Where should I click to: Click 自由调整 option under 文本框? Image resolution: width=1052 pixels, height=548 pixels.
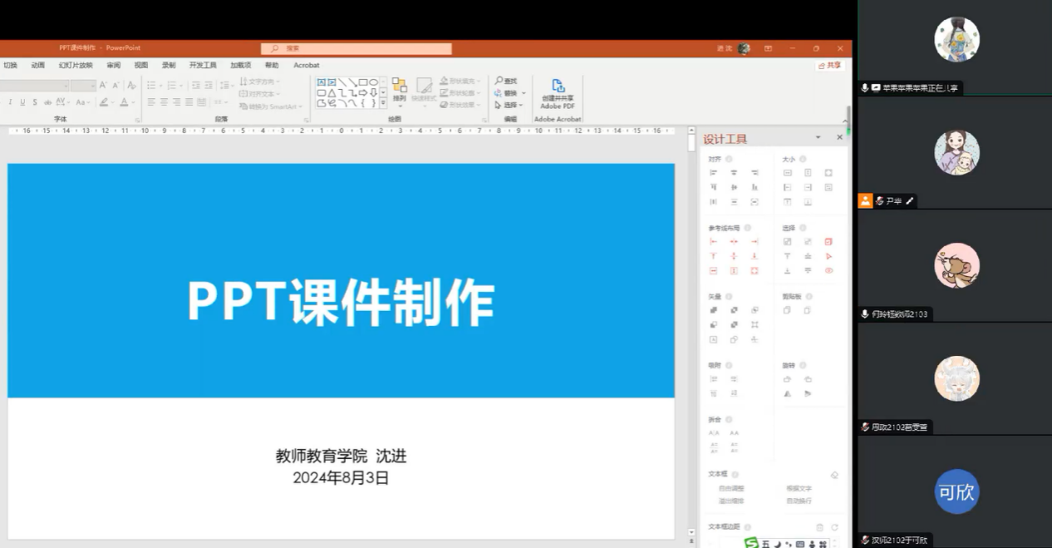click(x=731, y=489)
